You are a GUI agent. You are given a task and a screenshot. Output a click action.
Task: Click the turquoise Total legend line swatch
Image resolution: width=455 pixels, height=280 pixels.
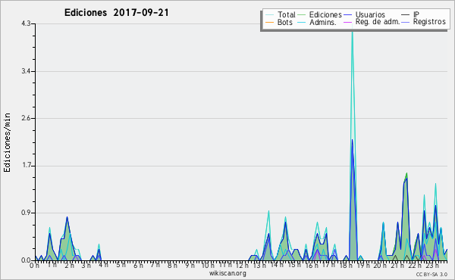[269, 15]
